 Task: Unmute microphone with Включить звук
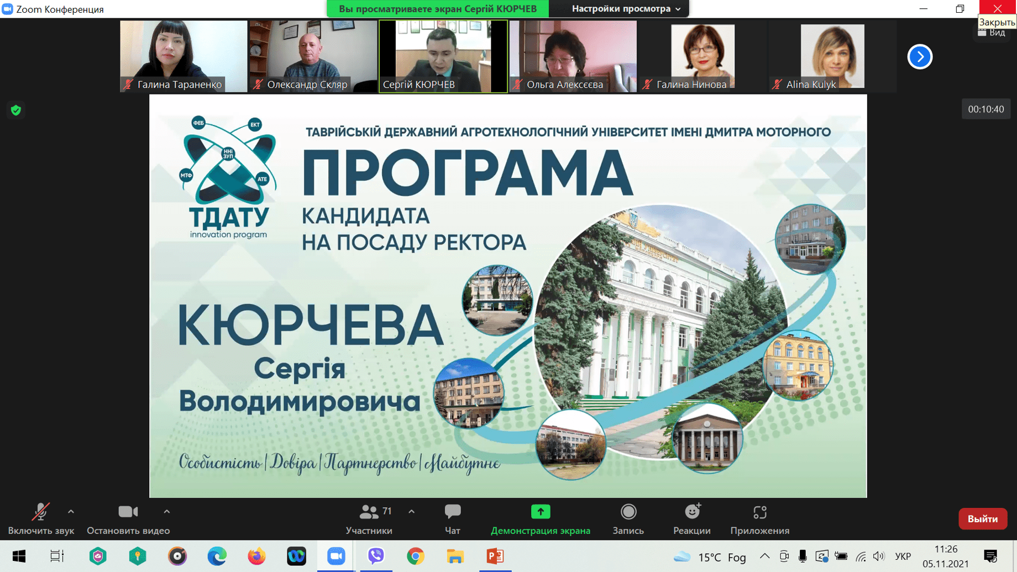point(40,519)
